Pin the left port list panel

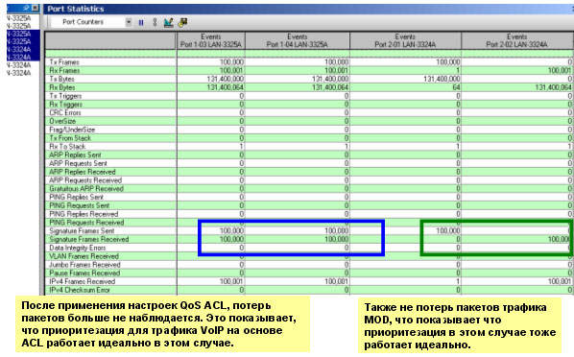pos(26,8)
